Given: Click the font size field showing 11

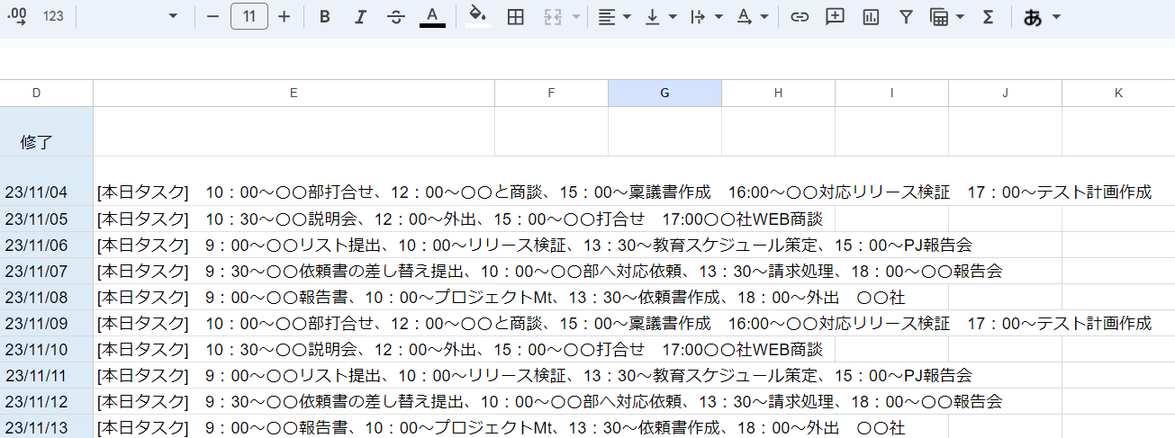Looking at the screenshot, I should (249, 16).
